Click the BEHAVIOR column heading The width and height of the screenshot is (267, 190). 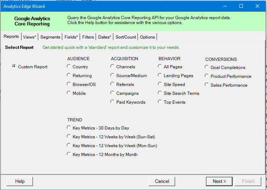click(169, 59)
